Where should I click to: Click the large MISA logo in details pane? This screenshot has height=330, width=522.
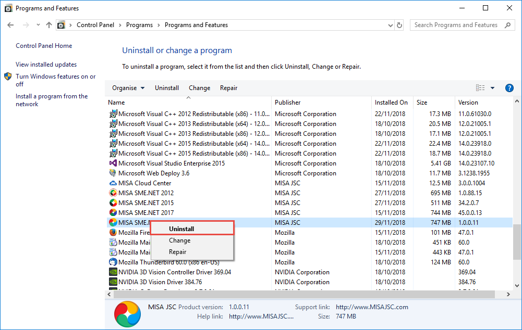[128, 314]
